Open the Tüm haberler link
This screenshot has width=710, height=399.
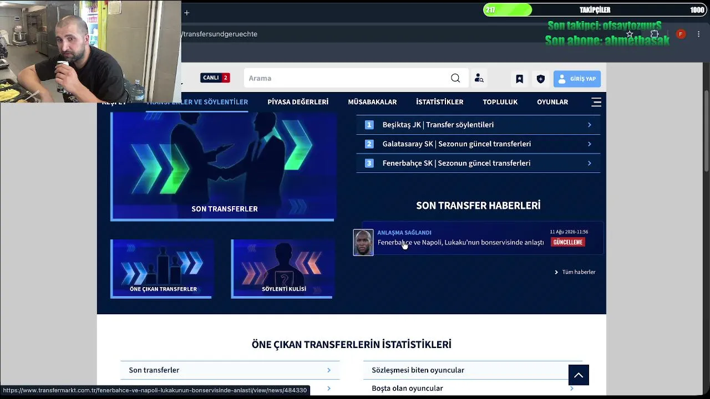pyautogui.click(x=575, y=272)
